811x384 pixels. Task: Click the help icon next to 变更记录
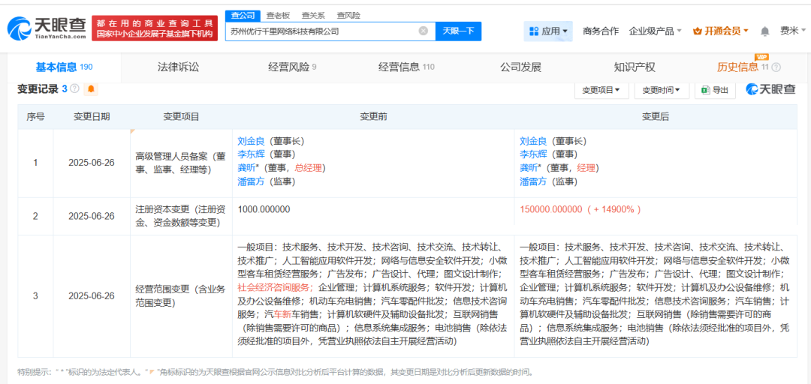pos(76,89)
